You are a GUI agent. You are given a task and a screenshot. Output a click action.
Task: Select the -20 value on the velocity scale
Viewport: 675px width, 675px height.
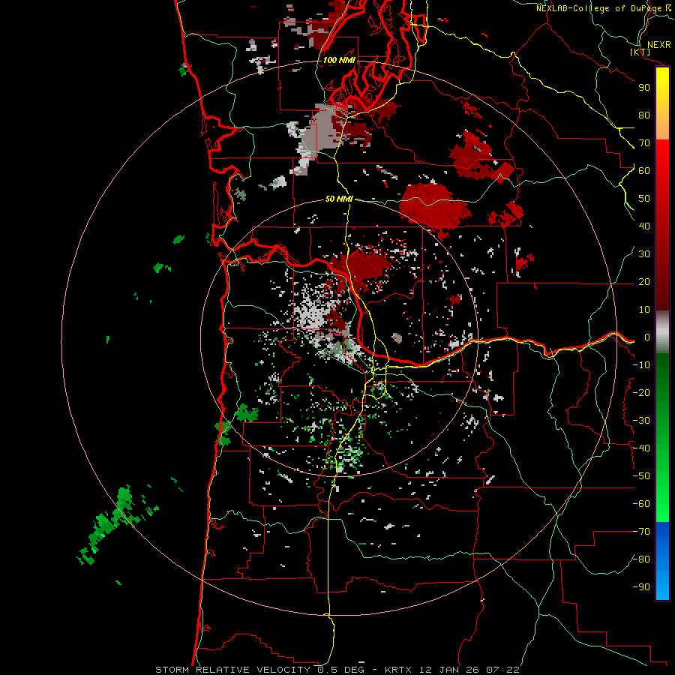641,393
